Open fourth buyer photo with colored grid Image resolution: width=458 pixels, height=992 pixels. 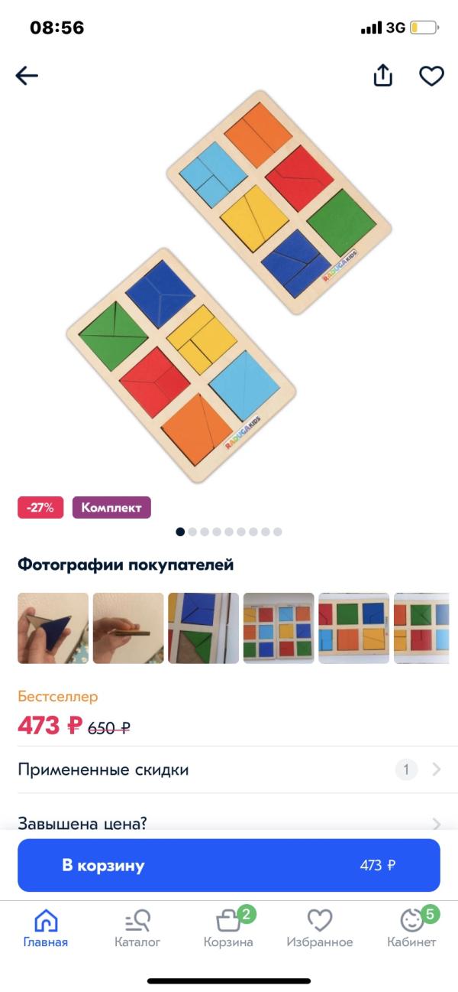coord(279,628)
